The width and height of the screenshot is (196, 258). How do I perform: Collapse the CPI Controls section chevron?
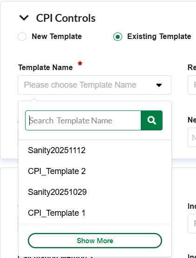point(24,18)
